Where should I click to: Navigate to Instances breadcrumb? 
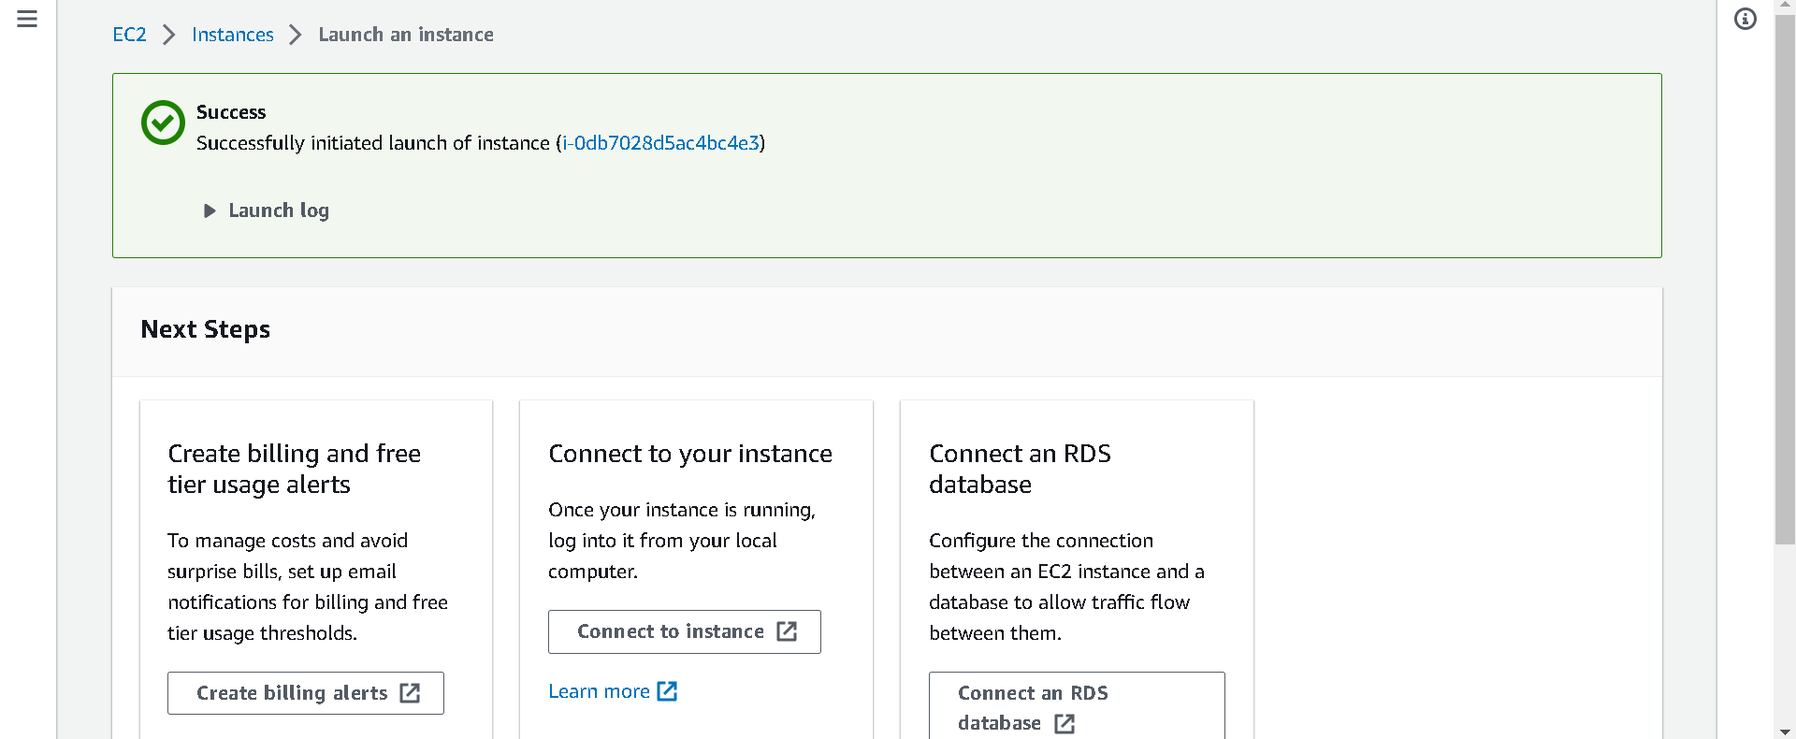[x=233, y=35]
